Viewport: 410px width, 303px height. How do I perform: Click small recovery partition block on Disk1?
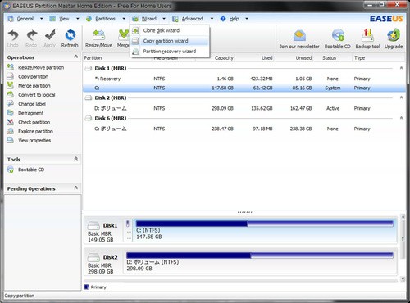pos(127,230)
